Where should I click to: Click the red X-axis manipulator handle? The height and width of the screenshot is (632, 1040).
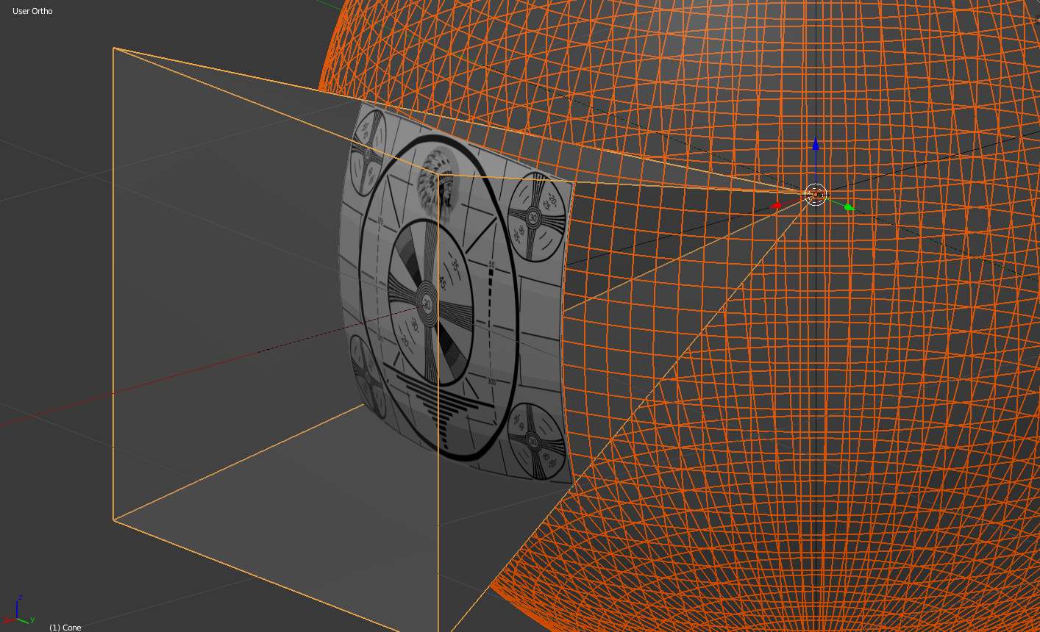(775, 206)
